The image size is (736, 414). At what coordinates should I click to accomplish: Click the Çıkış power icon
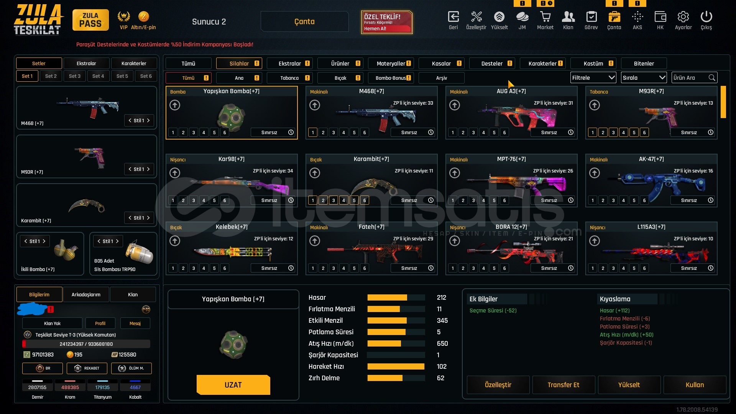(x=706, y=17)
